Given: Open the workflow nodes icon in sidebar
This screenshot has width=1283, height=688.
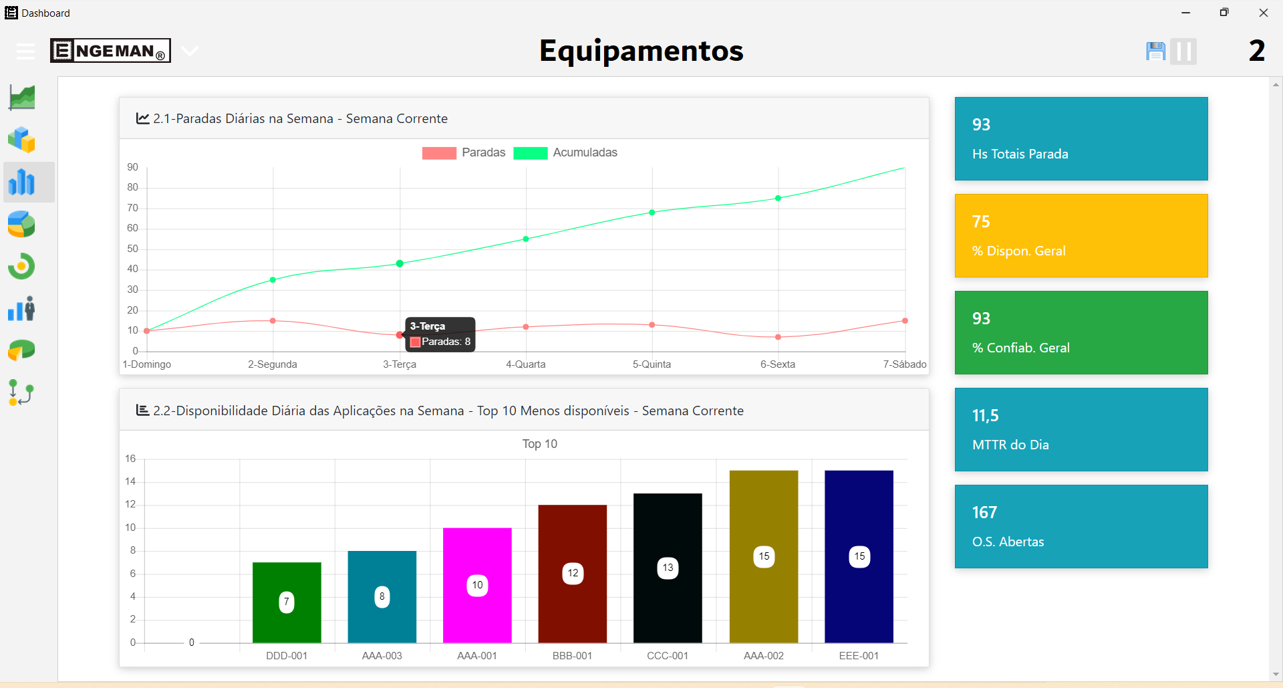Looking at the screenshot, I should [x=22, y=392].
